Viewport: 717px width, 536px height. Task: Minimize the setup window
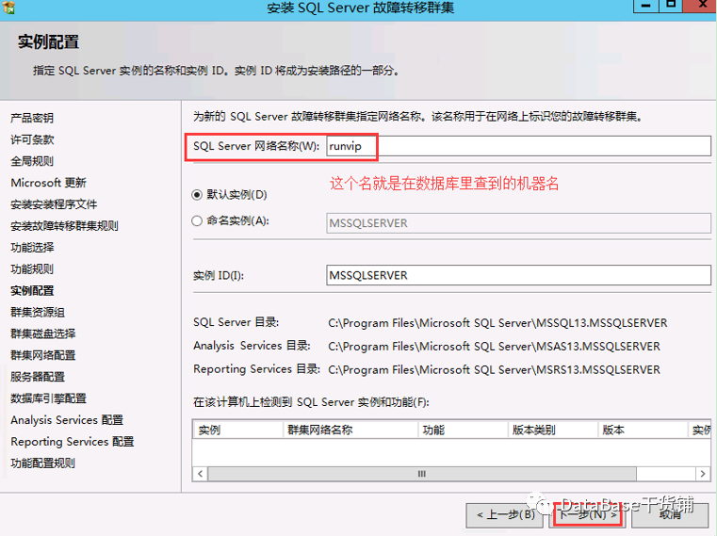645,5
